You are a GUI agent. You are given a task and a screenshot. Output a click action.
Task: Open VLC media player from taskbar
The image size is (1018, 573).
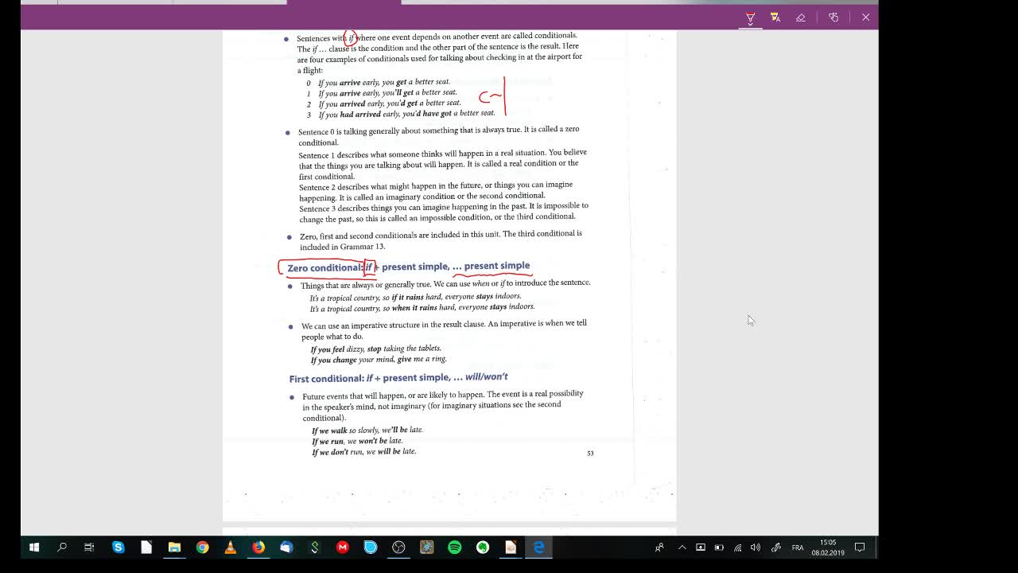click(231, 548)
